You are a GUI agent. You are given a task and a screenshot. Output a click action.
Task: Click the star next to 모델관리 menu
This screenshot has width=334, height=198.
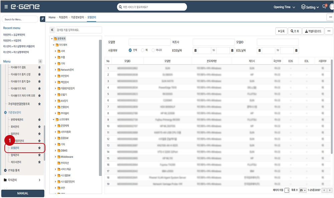click(x=39, y=148)
